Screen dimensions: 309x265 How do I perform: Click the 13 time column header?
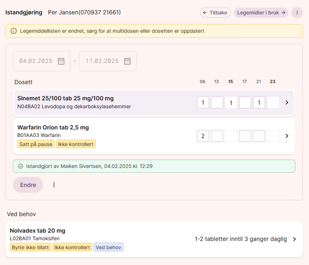click(x=216, y=82)
